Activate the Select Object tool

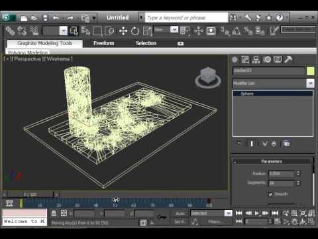(74, 31)
